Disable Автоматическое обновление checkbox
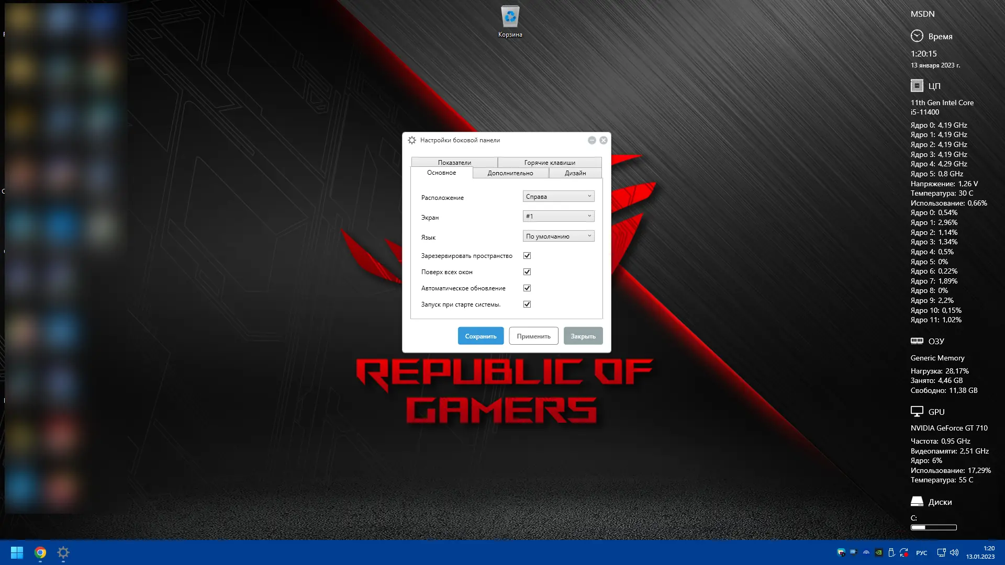 (x=527, y=288)
